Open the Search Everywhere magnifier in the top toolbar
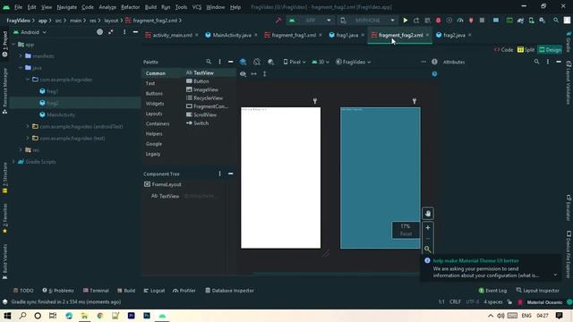The height and width of the screenshot is (322, 573). 556,21
